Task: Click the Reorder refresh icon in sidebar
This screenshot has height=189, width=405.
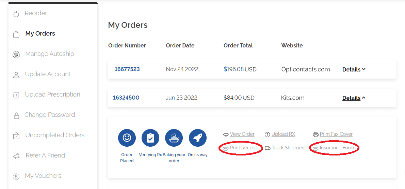Action: [16, 14]
